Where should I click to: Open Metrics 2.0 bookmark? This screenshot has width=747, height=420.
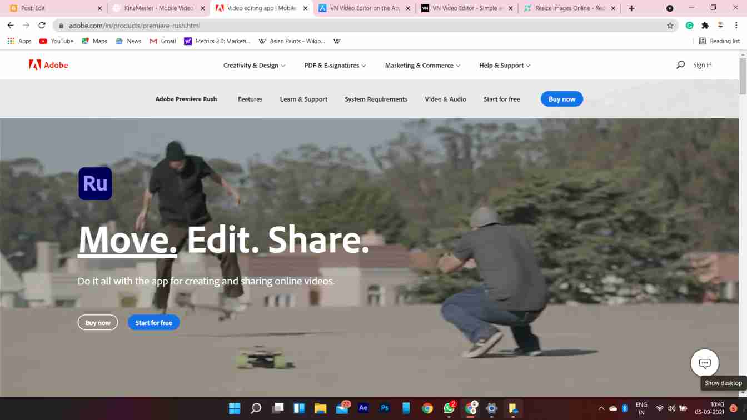(217, 41)
